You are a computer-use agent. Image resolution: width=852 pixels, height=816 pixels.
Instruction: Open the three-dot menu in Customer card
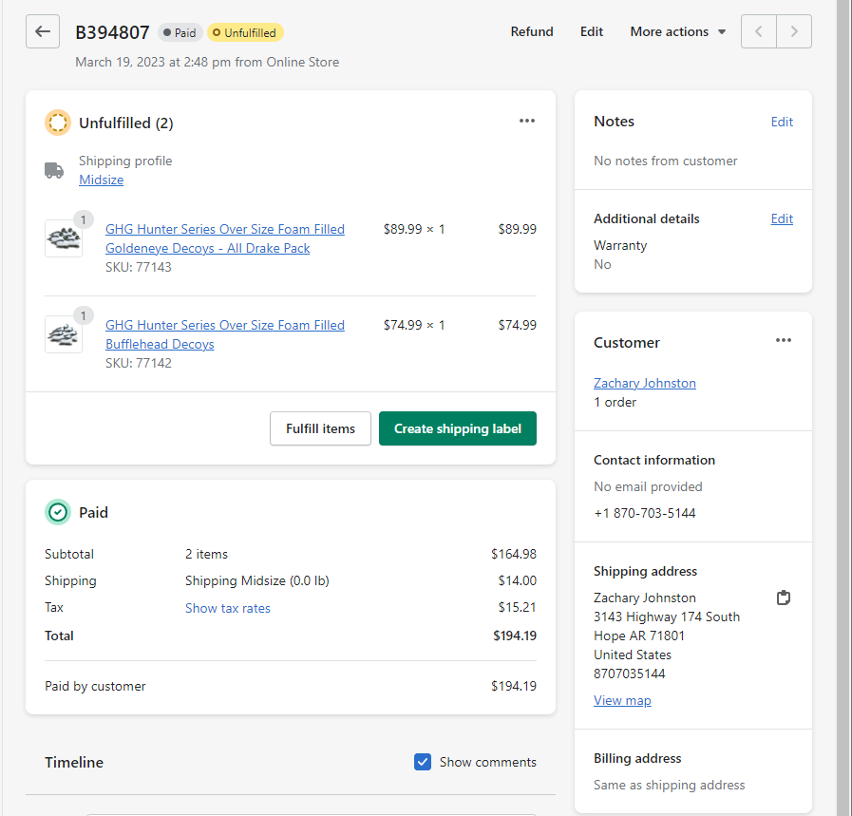(x=783, y=340)
